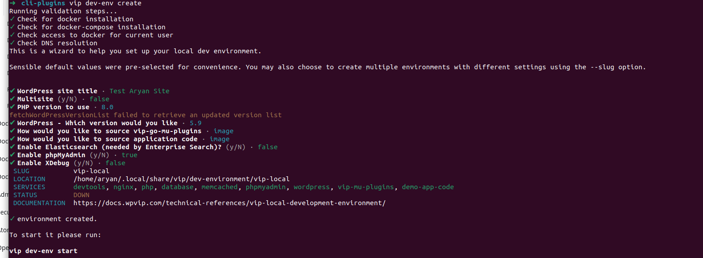Click the prompt arrow before cli-plugins
The height and width of the screenshot is (258, 703).
(x=12, y=3)
